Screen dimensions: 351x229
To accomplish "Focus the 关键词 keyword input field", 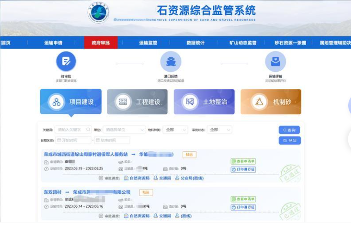I will coord(73,130).
